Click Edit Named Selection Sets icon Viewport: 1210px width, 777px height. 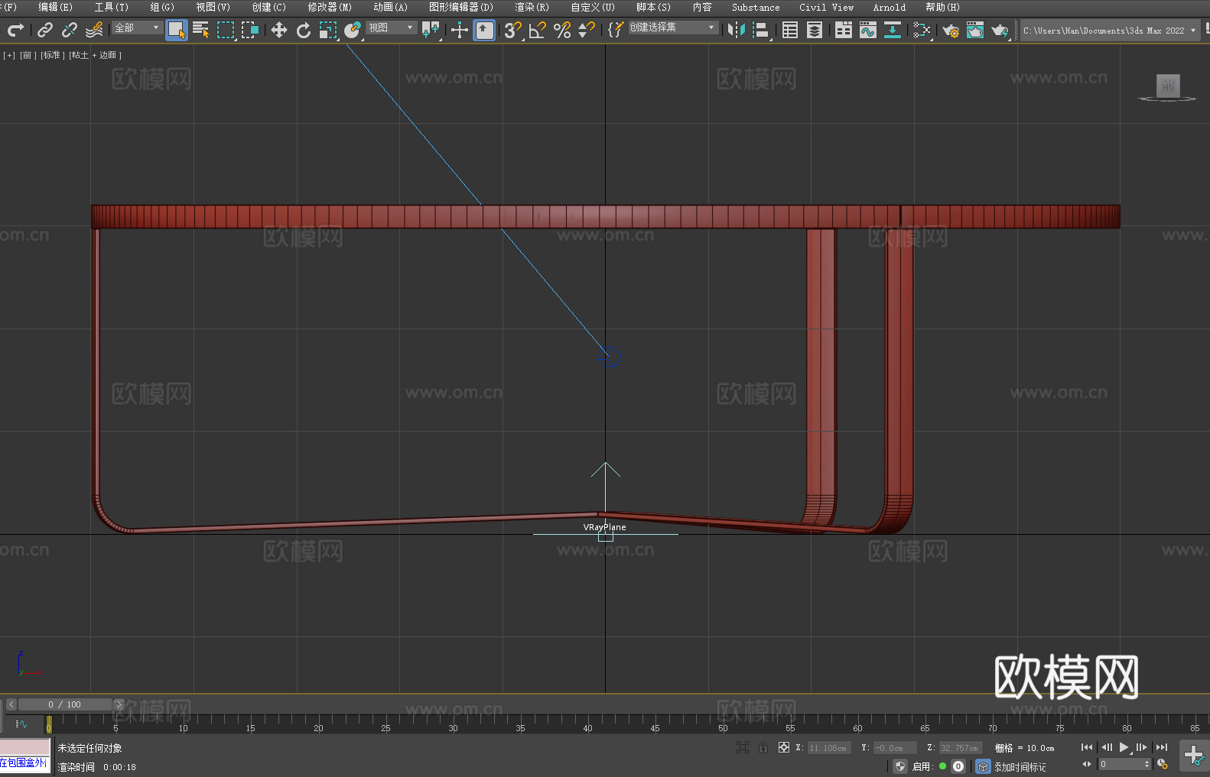(x=616, y=30)
